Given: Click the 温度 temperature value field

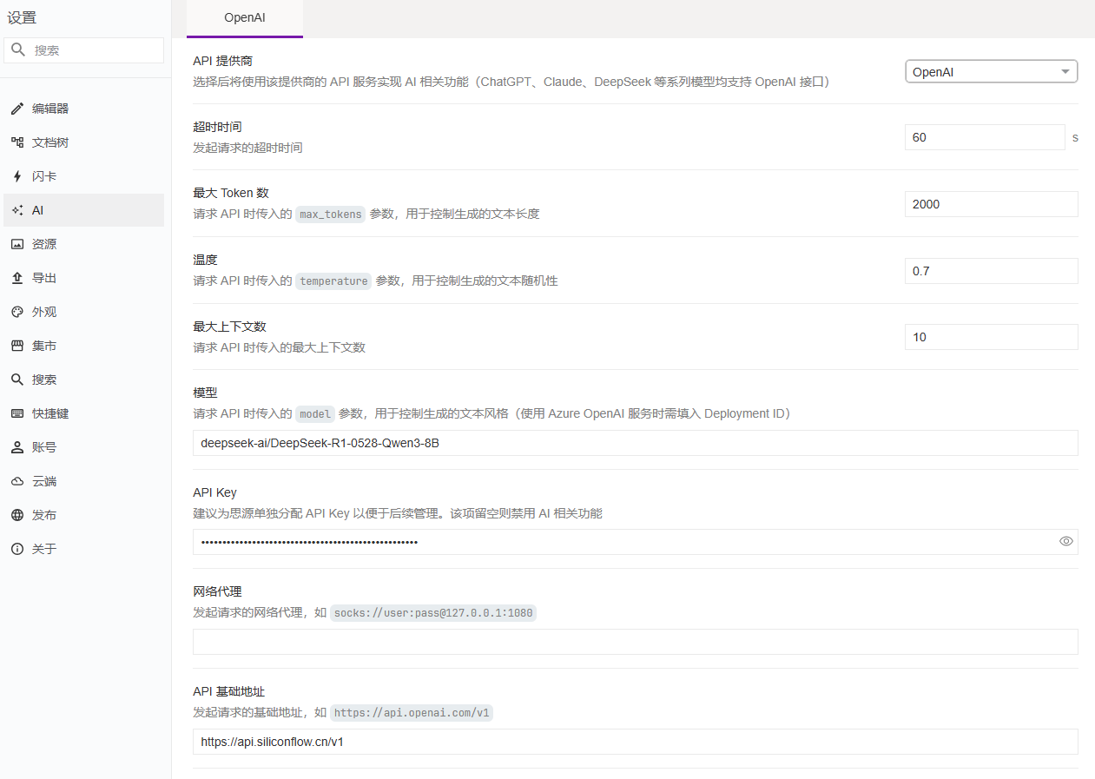Looking at the screenshot, I should click(991, 270).
